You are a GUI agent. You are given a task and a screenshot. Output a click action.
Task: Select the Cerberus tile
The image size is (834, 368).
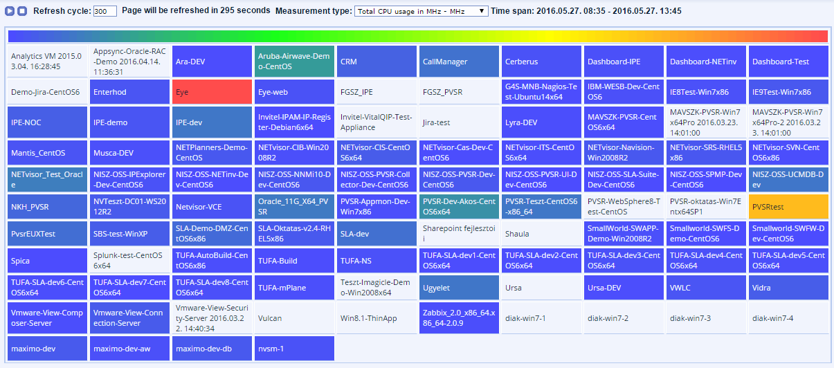point(541,62)
